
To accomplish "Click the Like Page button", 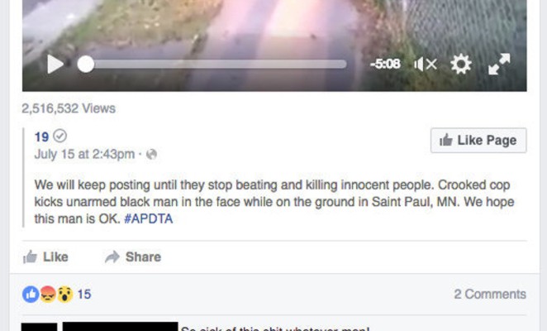I will pyautogui.click(x=478, y=141).
